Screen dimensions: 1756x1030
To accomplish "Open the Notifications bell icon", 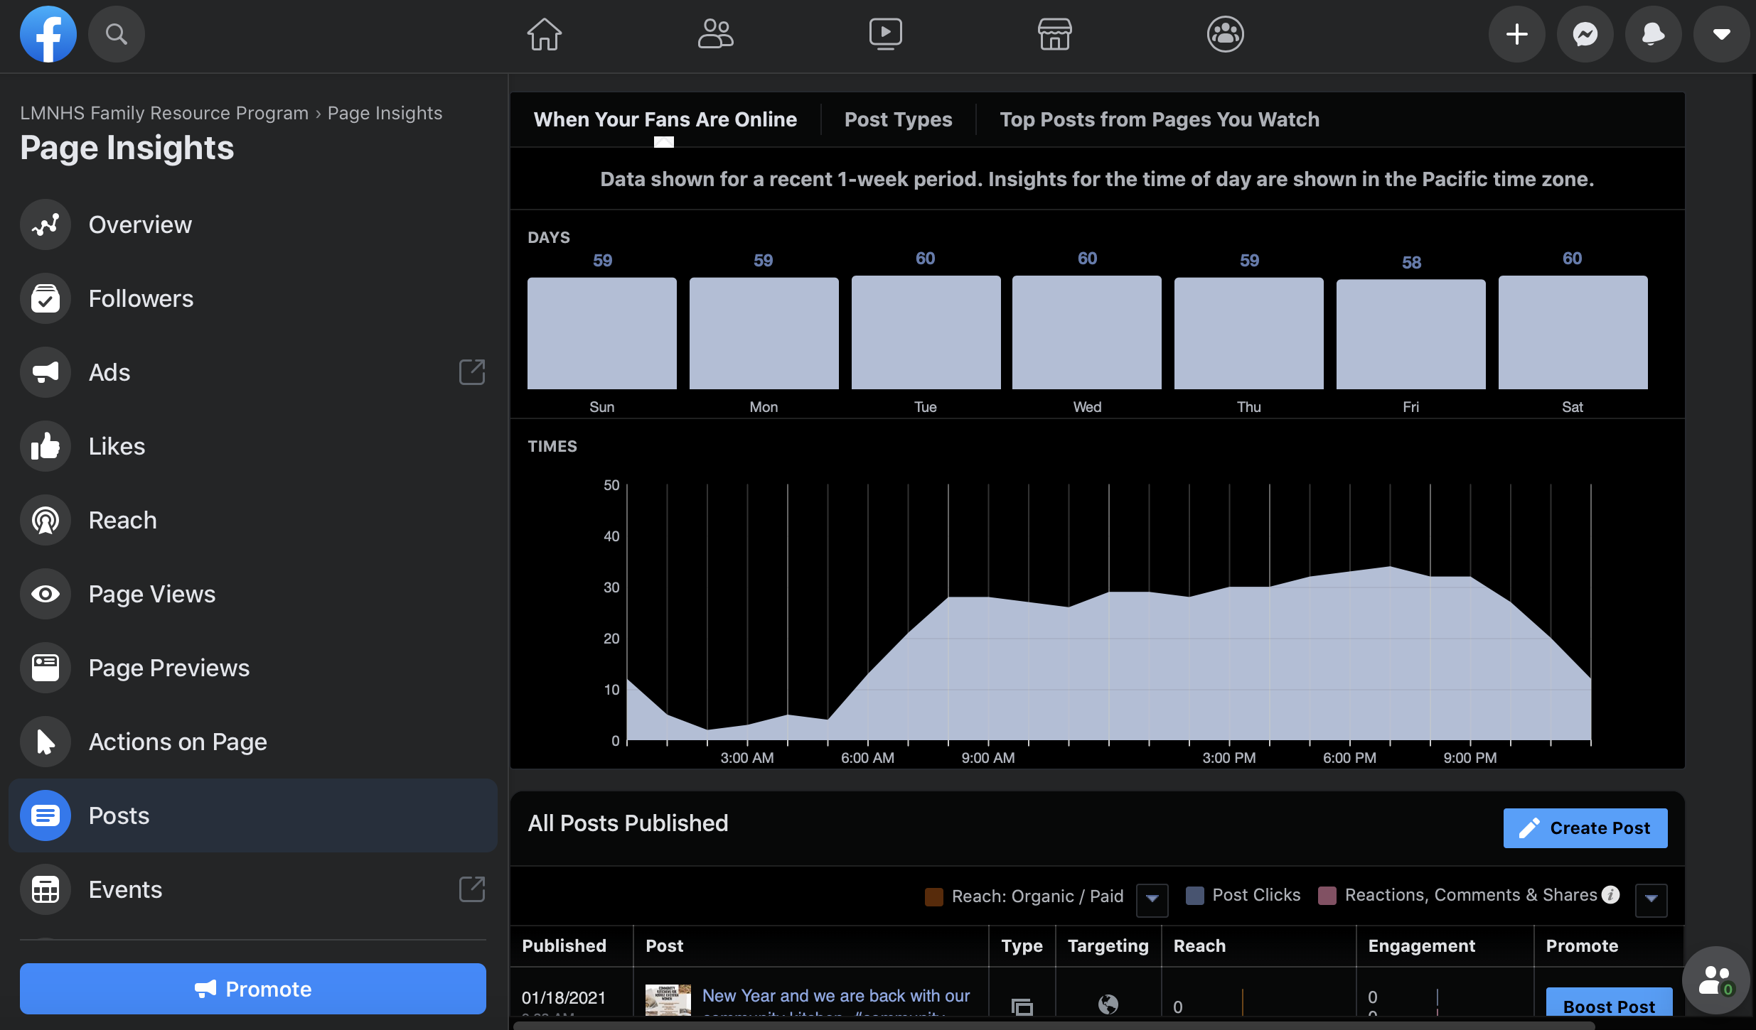I will pos(1653,34).
